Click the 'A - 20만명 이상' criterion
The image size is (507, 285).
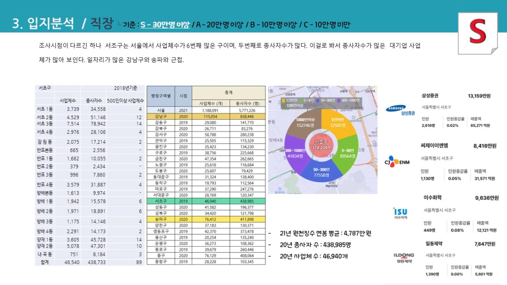click(x=220, y=25)
